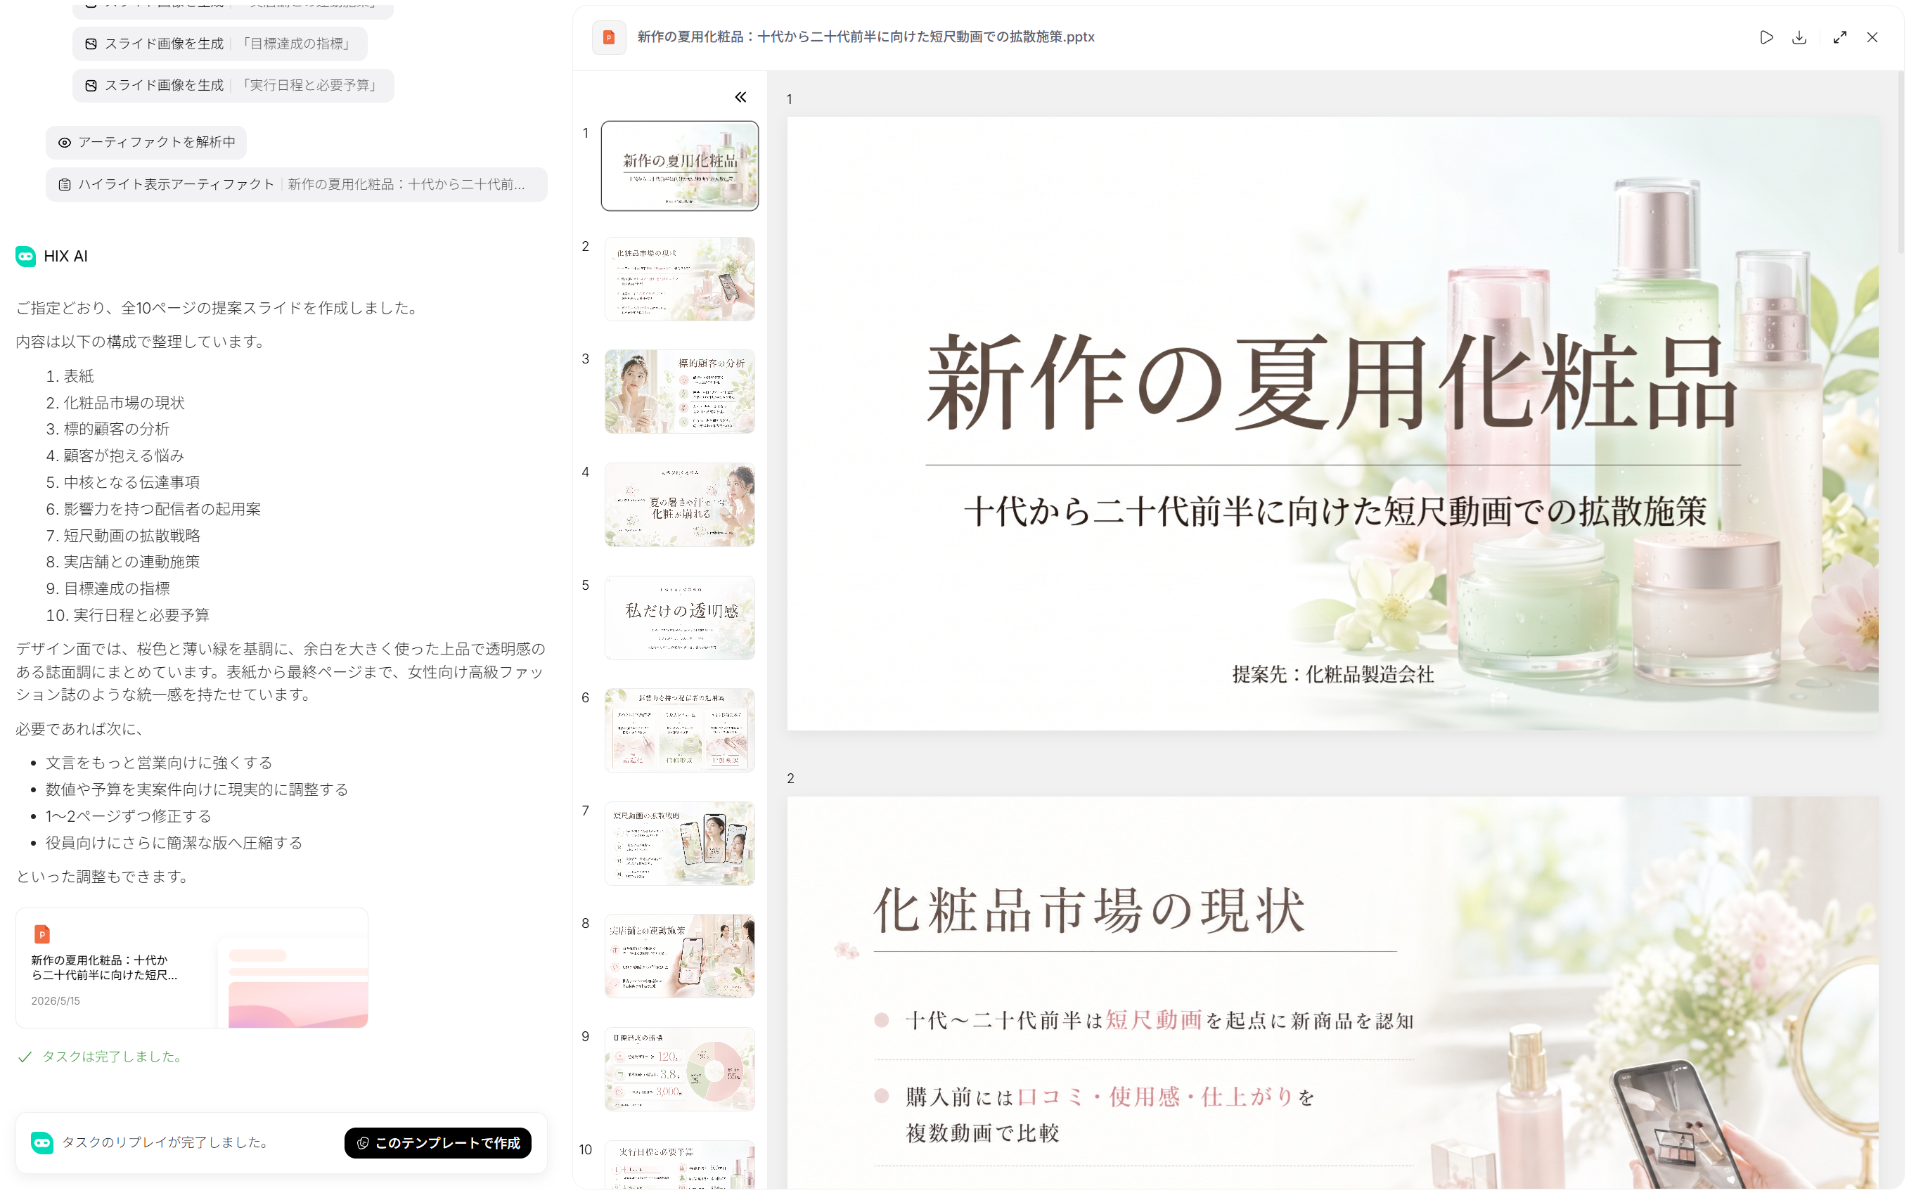Click bullet 1〜2ページずつ修正する
1916x1200 pixels.
coord(129,816)
